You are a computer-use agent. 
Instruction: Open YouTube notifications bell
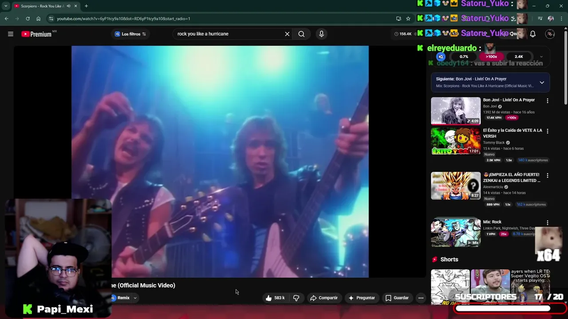coord(533,34)
